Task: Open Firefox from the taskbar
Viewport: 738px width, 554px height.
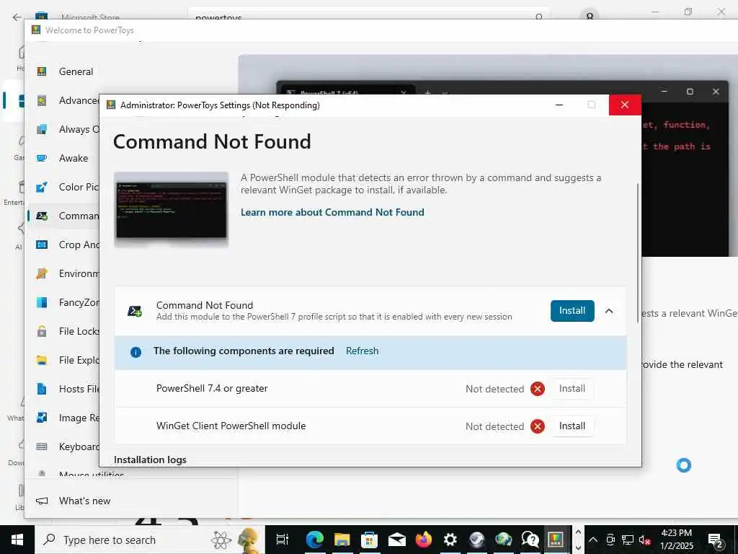Action: [424, 540]
